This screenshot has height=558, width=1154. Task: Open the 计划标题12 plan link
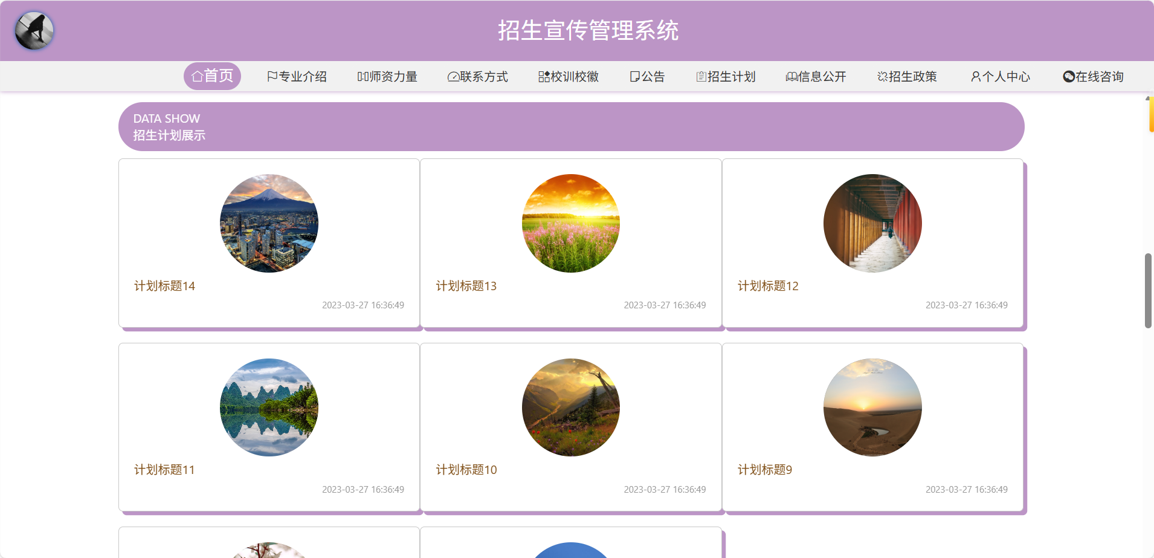(x=768, y=286)
